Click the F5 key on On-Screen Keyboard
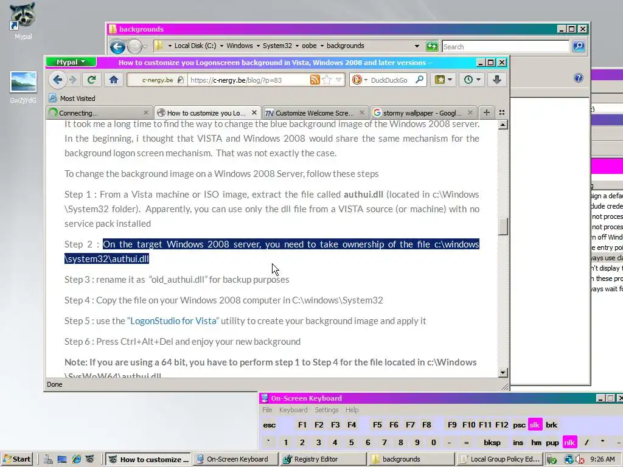623x467 pixels. coord(377,425)
